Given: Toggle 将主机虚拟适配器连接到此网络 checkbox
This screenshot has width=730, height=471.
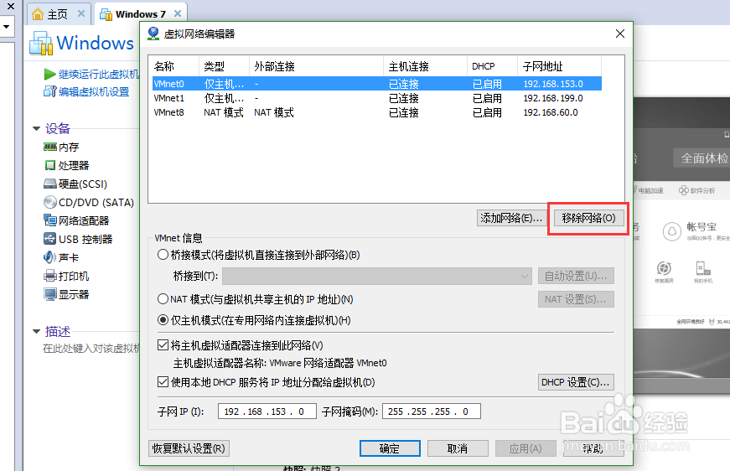Looking at the screenshot, I should pyautogui.click(x=163, y=345).
